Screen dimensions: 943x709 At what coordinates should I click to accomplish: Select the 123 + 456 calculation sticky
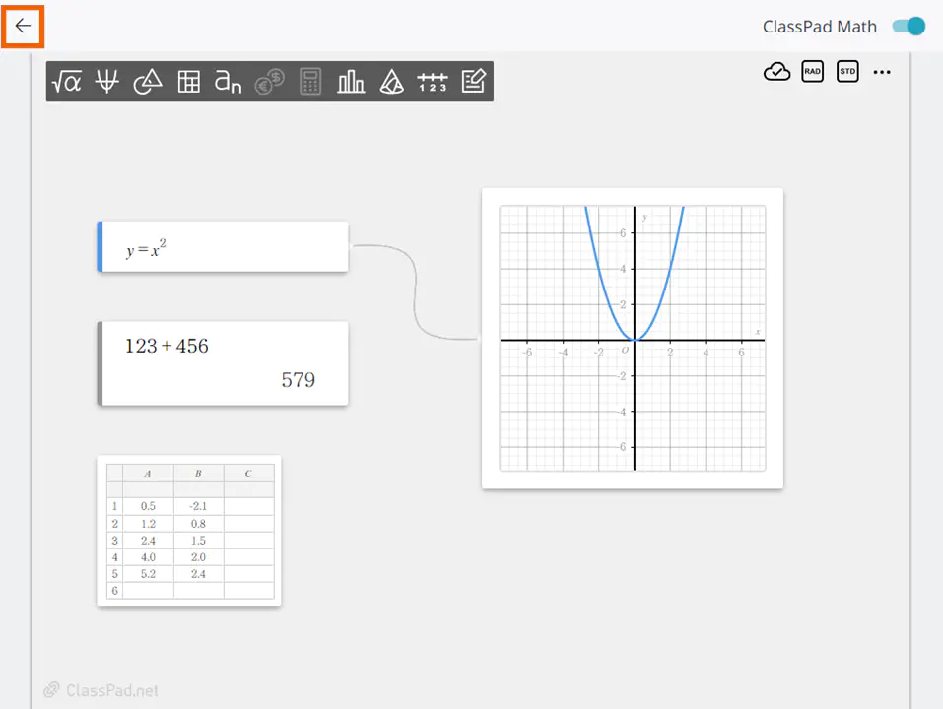click(224, 363)
